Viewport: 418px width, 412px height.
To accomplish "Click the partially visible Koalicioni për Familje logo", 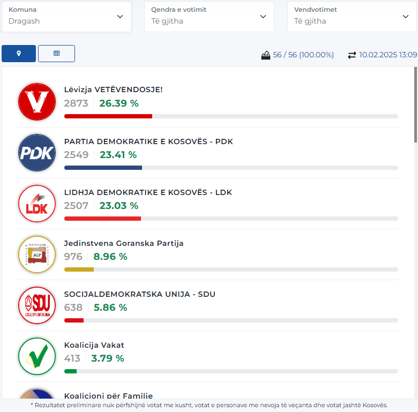I will [37, 394].
